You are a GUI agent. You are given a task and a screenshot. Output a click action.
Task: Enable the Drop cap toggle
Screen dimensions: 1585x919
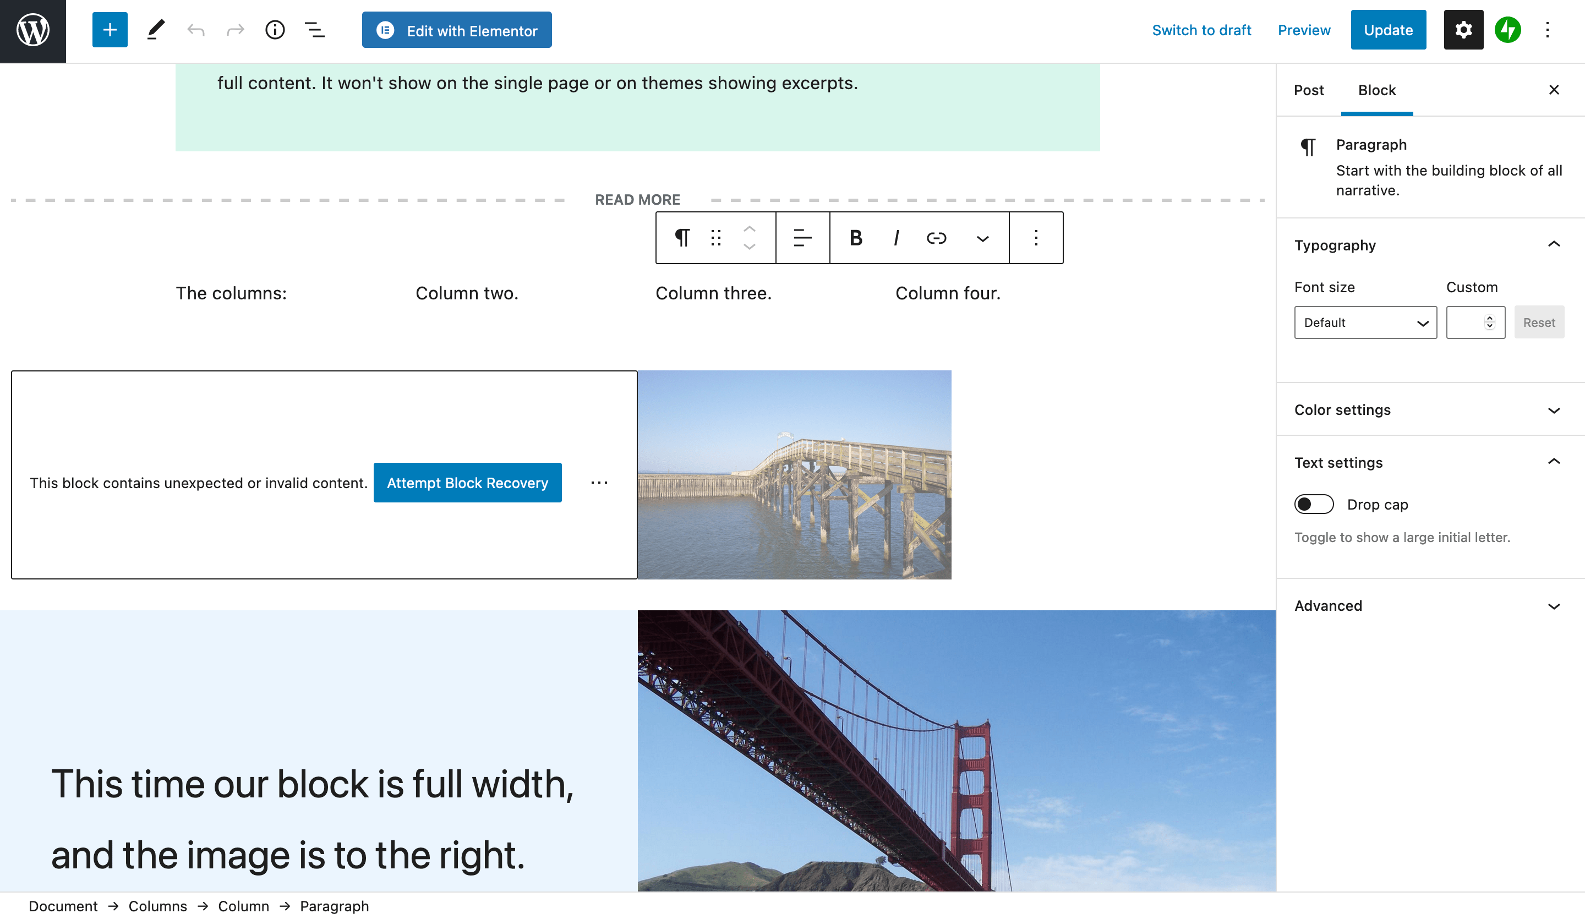click(1314, 504)
